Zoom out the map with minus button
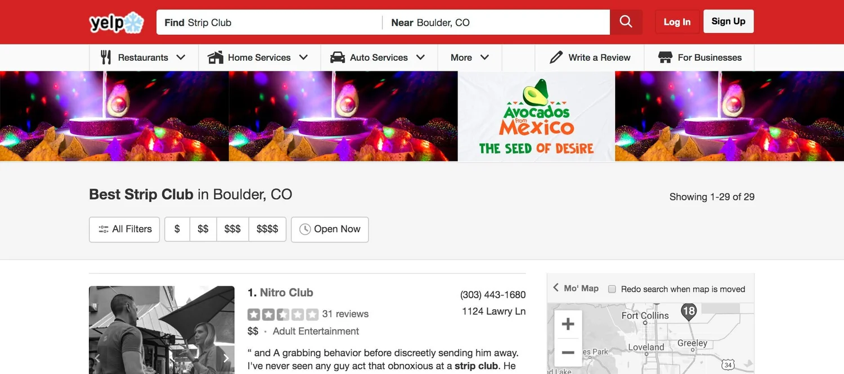Image resolution: width=844 pixels, height=374 pixels. tap(568, 353)
